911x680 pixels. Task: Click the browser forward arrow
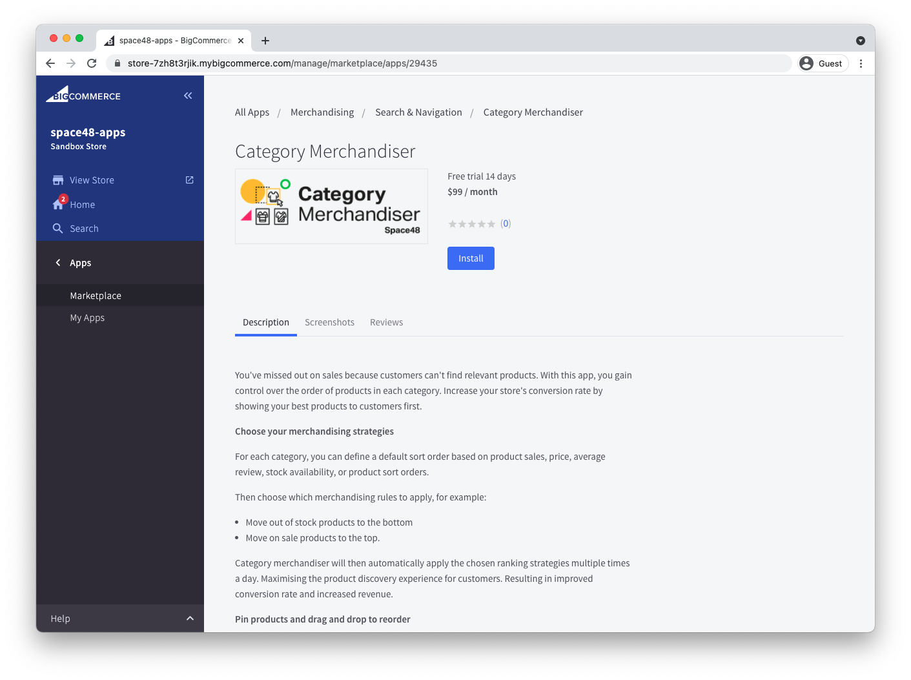tap(71, 63)
